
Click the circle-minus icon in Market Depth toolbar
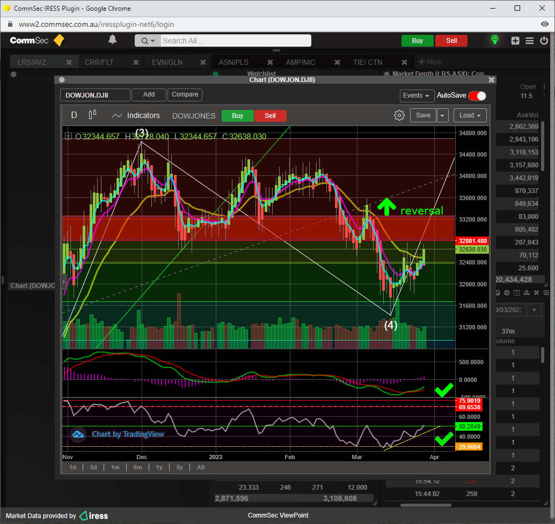pos(507,292)
